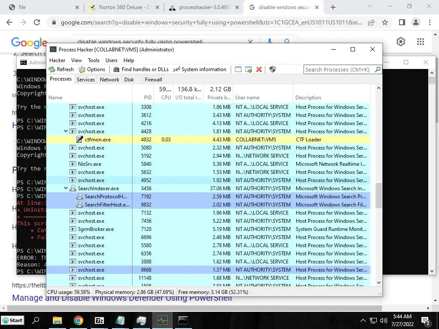
Task: Open the View menu
Action: (76, 60)
